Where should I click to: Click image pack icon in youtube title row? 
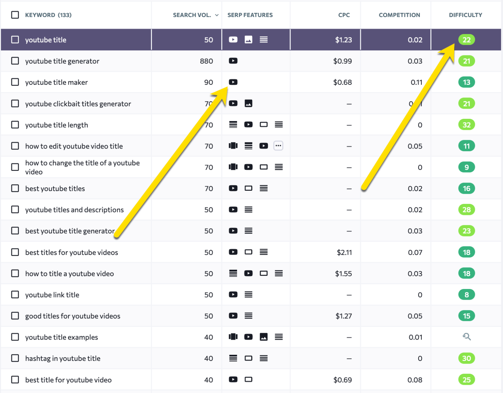[x=248, y=40]
